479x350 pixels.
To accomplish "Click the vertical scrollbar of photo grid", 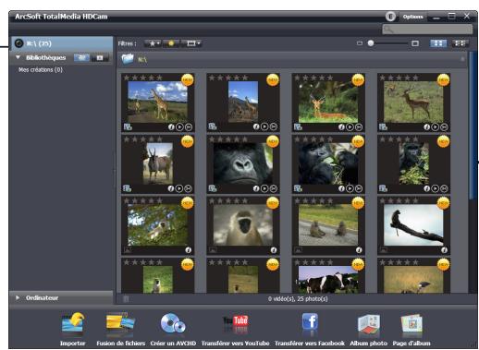I will pos(471,127).
